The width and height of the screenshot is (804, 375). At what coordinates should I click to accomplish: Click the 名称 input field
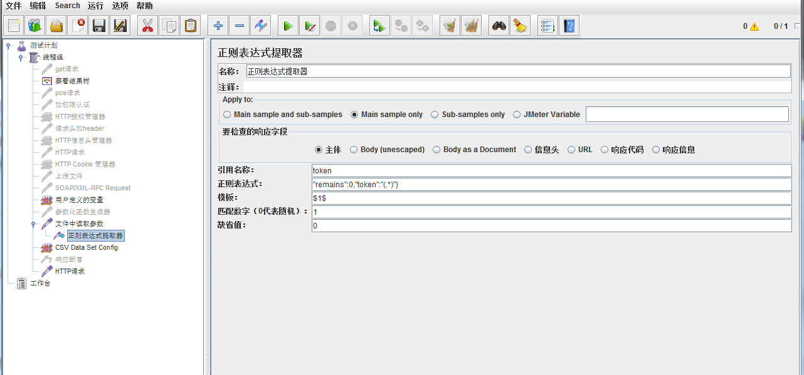[x=518, y=71]
